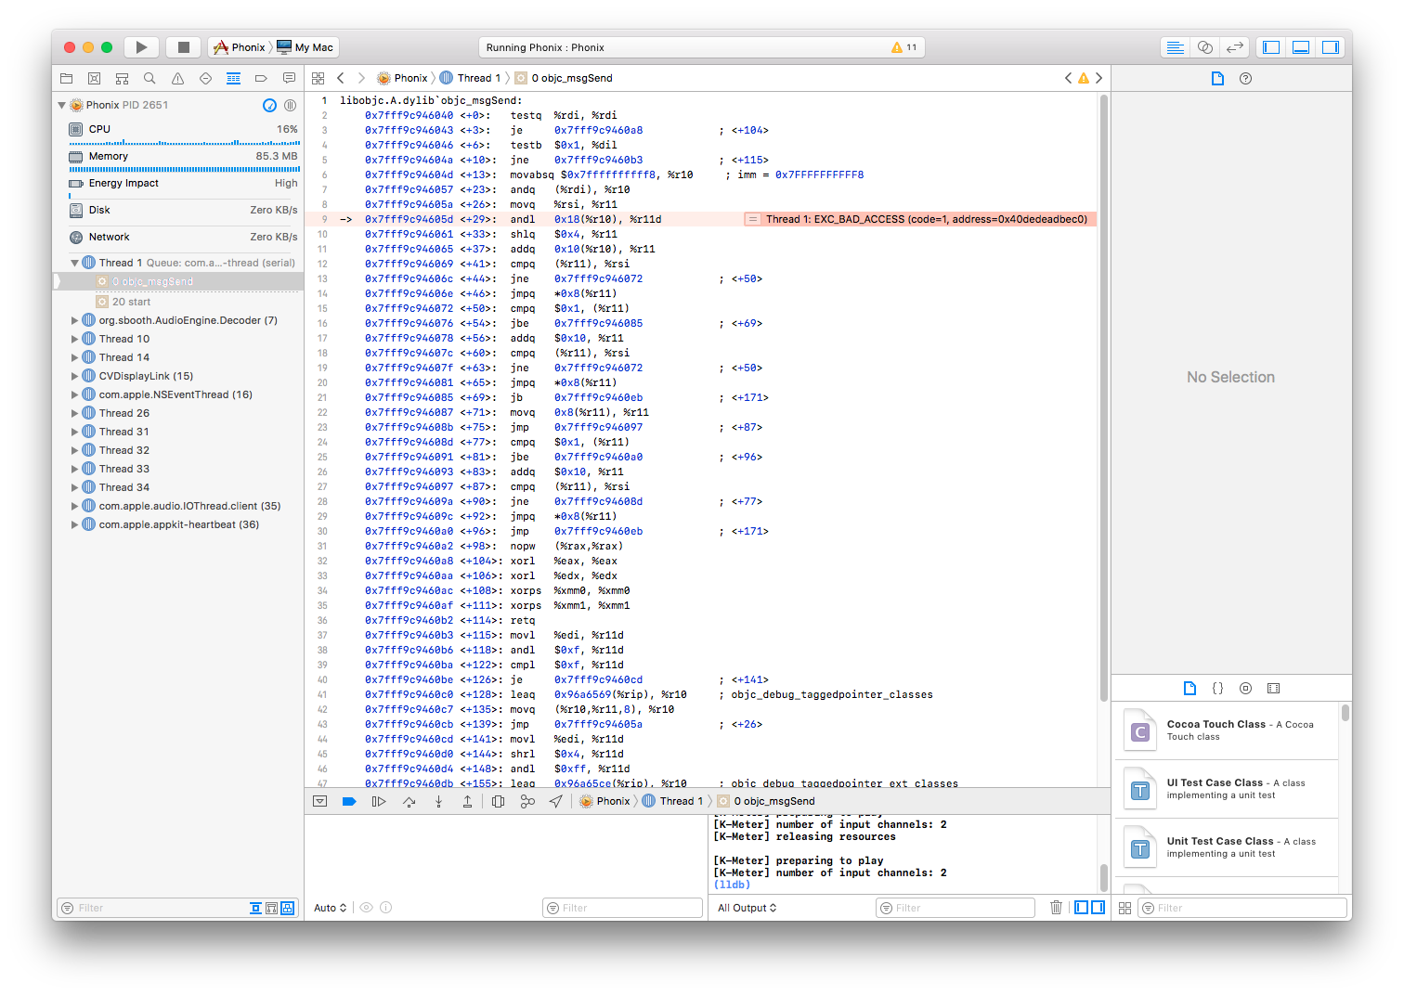
Task: Open the related items grid icon
Action: coord(318,78)
